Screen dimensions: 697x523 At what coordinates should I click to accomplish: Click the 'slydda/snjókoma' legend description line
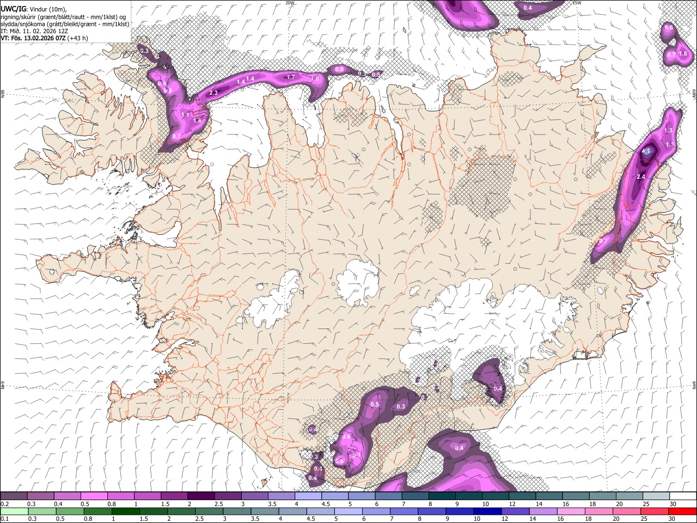[x=65, y=24]
